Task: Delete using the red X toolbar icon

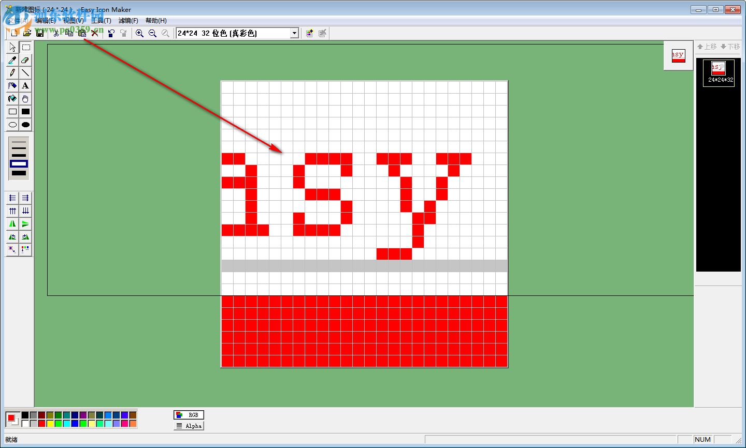Action: coord(94,33)
